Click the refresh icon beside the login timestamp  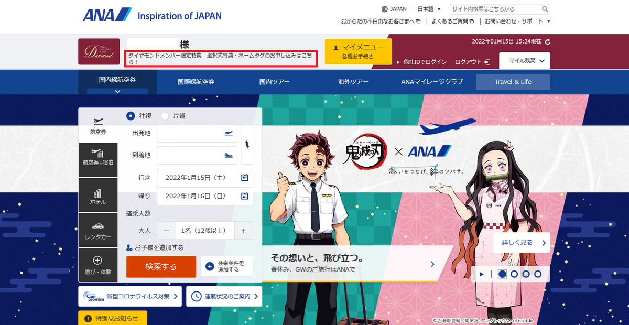[548, 41]
